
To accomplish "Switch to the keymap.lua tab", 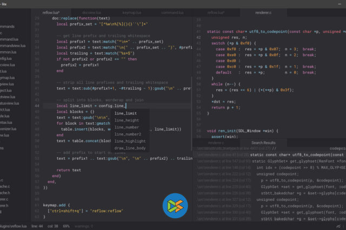I will 132,12.
